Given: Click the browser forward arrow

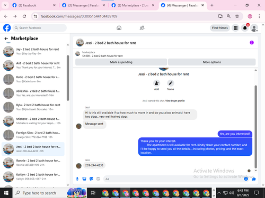Looking at the screenshot, I should coord(15,16).
